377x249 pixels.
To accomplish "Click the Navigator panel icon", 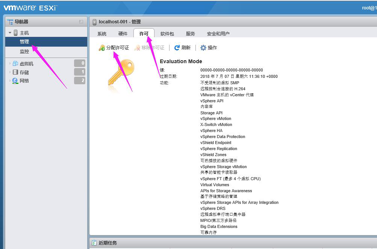I will pos(10,22).
